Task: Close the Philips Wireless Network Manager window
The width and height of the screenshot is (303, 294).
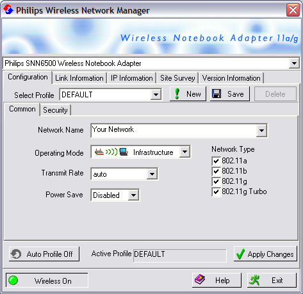Action: 293,10
